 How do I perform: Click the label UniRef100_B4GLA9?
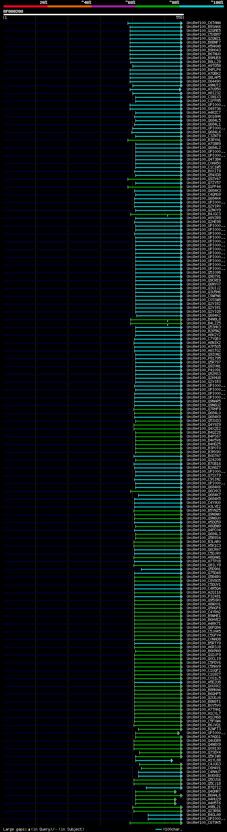(204, 815)
